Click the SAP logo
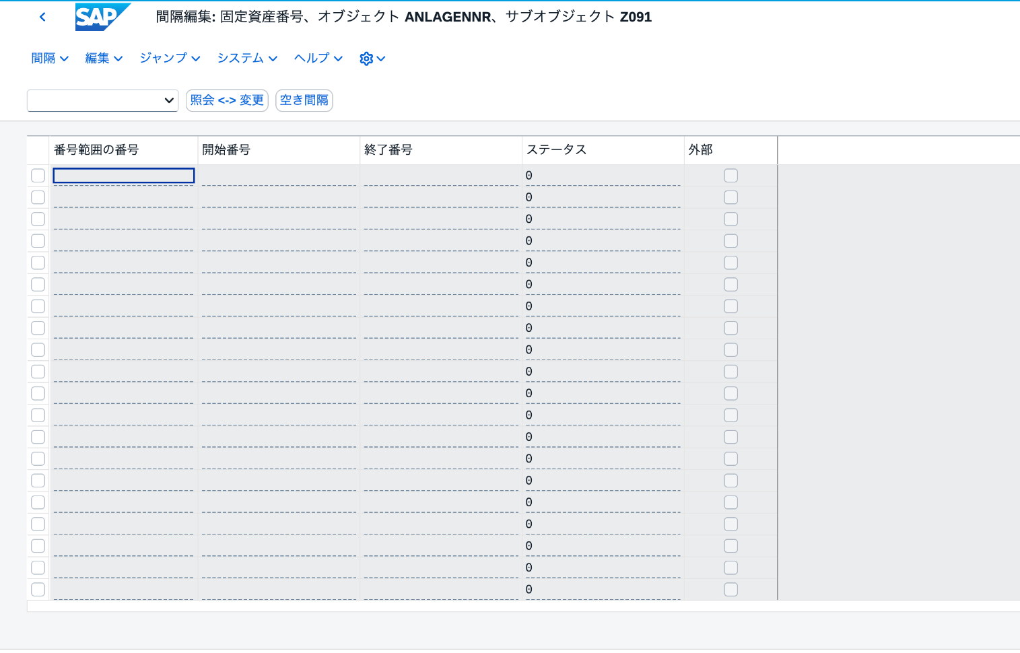The height and width of the screenshot is (653, 1020). (x=102, y=17)
